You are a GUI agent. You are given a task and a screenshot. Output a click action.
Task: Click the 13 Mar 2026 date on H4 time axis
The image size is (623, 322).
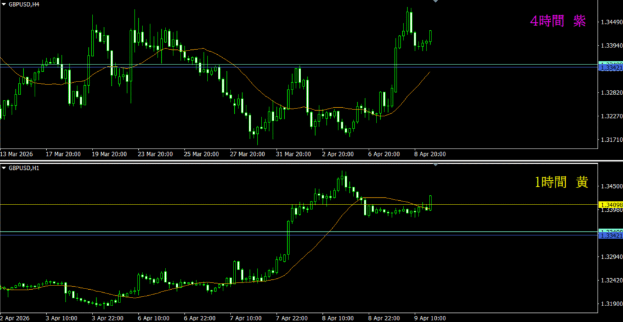pyautogui.click(x=18, y=154)
